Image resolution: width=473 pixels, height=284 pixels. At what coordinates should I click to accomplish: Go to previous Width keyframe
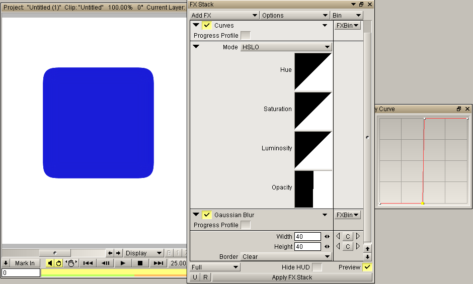click(x=338, y=236)
